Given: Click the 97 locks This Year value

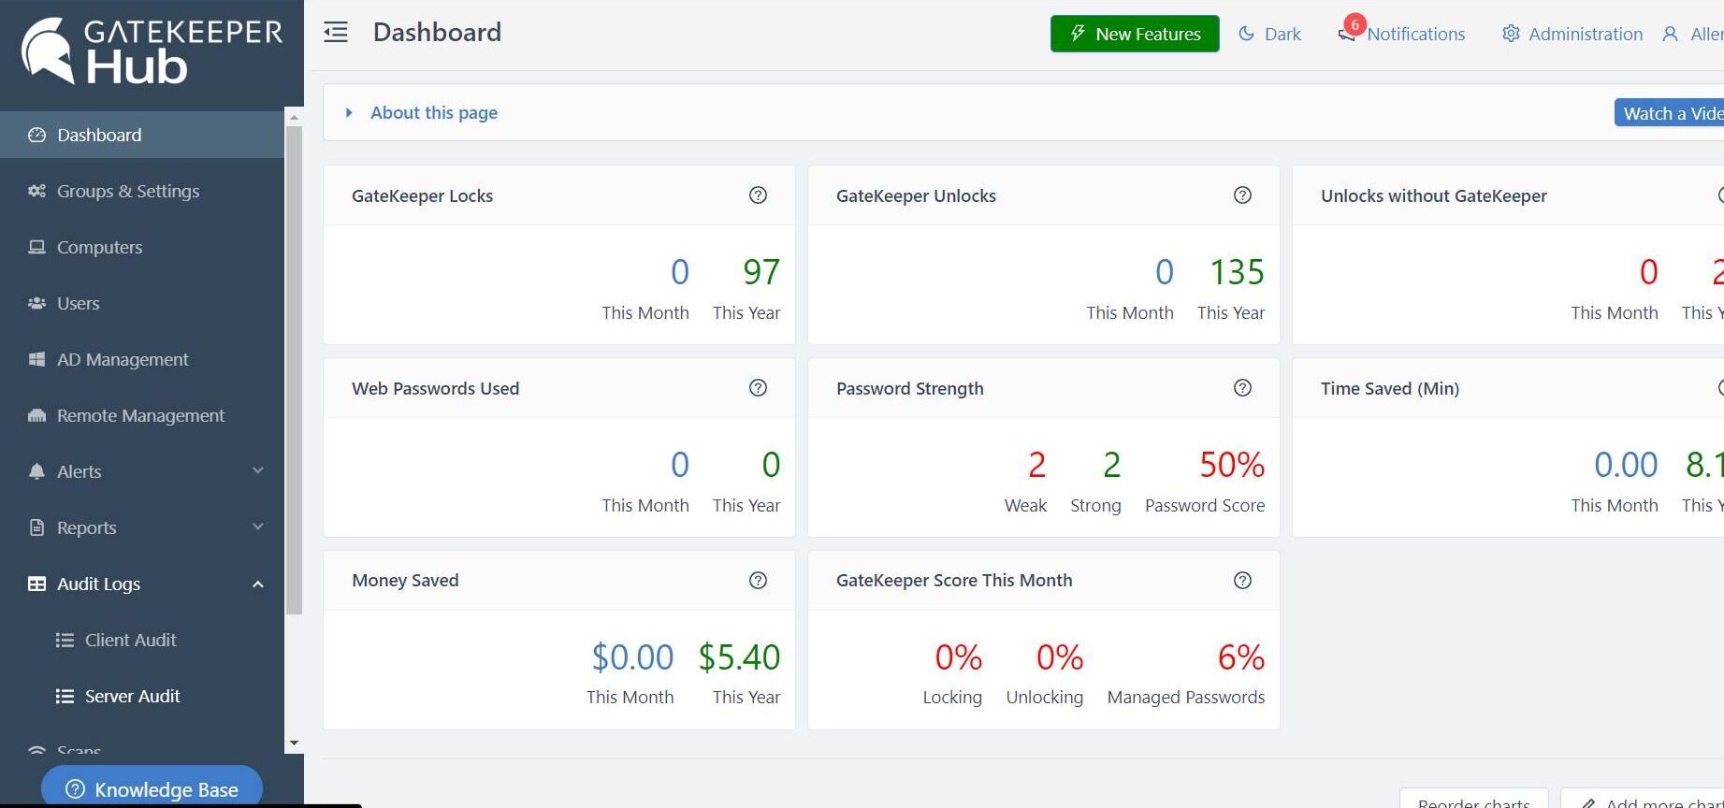Looking at the screenshot, I should point(761,272).
